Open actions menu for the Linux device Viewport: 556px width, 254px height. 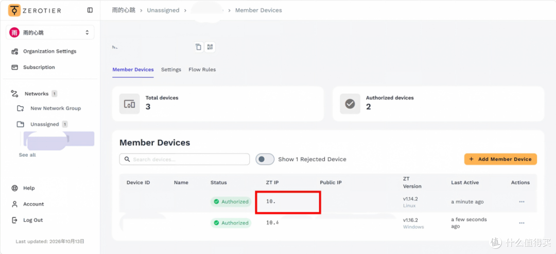pos(522,201)
